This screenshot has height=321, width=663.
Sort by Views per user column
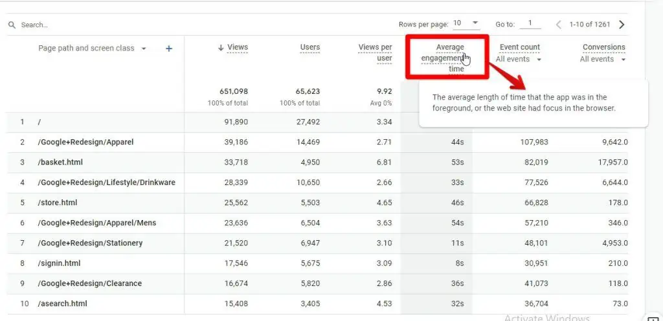375,53
